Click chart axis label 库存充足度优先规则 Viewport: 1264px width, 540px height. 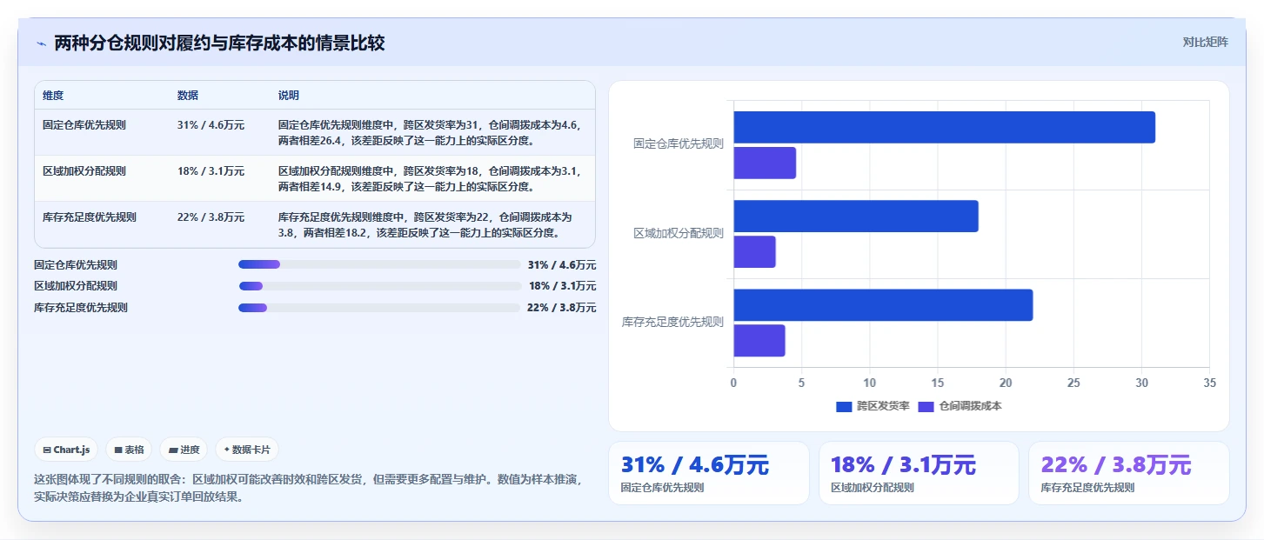point(672,322)
